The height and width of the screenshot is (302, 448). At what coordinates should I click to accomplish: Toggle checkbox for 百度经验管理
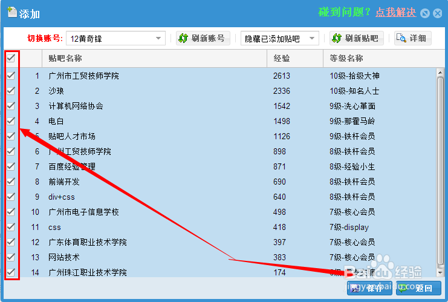click(11, 166)
